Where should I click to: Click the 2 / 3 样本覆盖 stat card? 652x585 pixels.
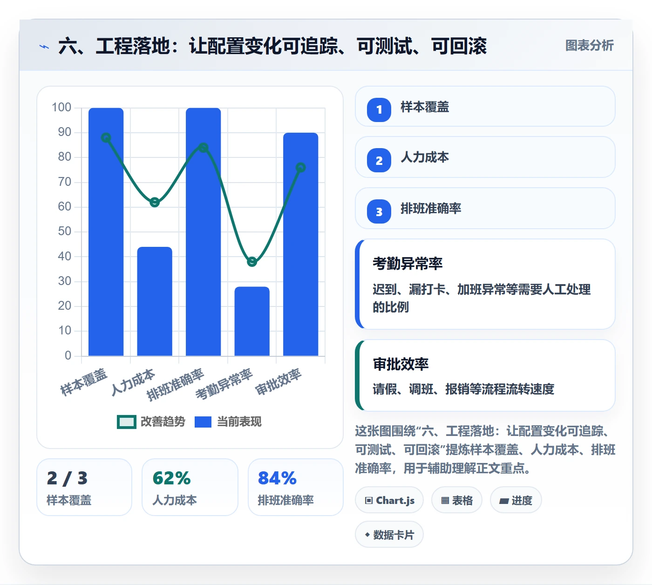coord(84,487)
